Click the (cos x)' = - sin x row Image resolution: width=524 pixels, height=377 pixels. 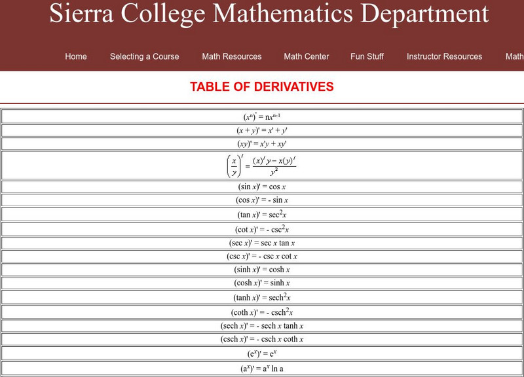coord(261,200)
